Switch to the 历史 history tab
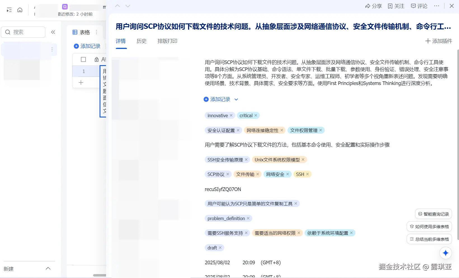This screenshot has width=459, height=278. coord(142,41)
